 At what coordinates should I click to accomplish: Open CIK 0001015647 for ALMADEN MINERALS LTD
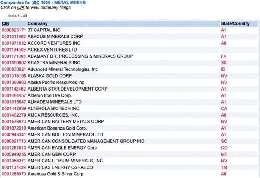(x=14, y=102)
